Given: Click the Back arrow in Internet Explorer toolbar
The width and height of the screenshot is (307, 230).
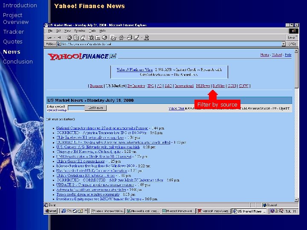Looking at the screenshot, I should [49, 37].
